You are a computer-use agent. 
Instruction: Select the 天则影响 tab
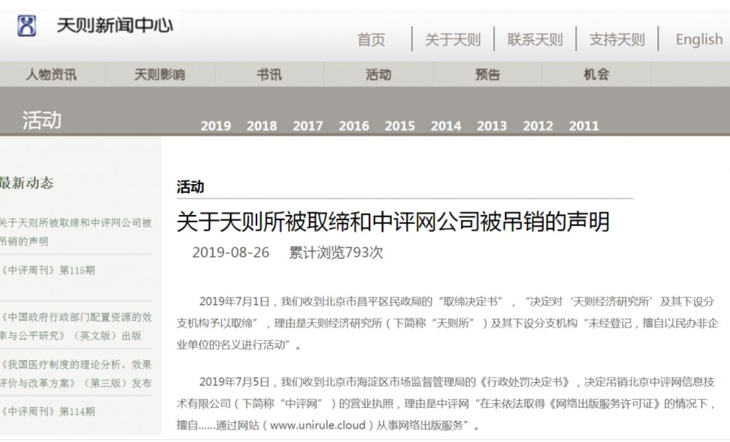pos(159,75)
